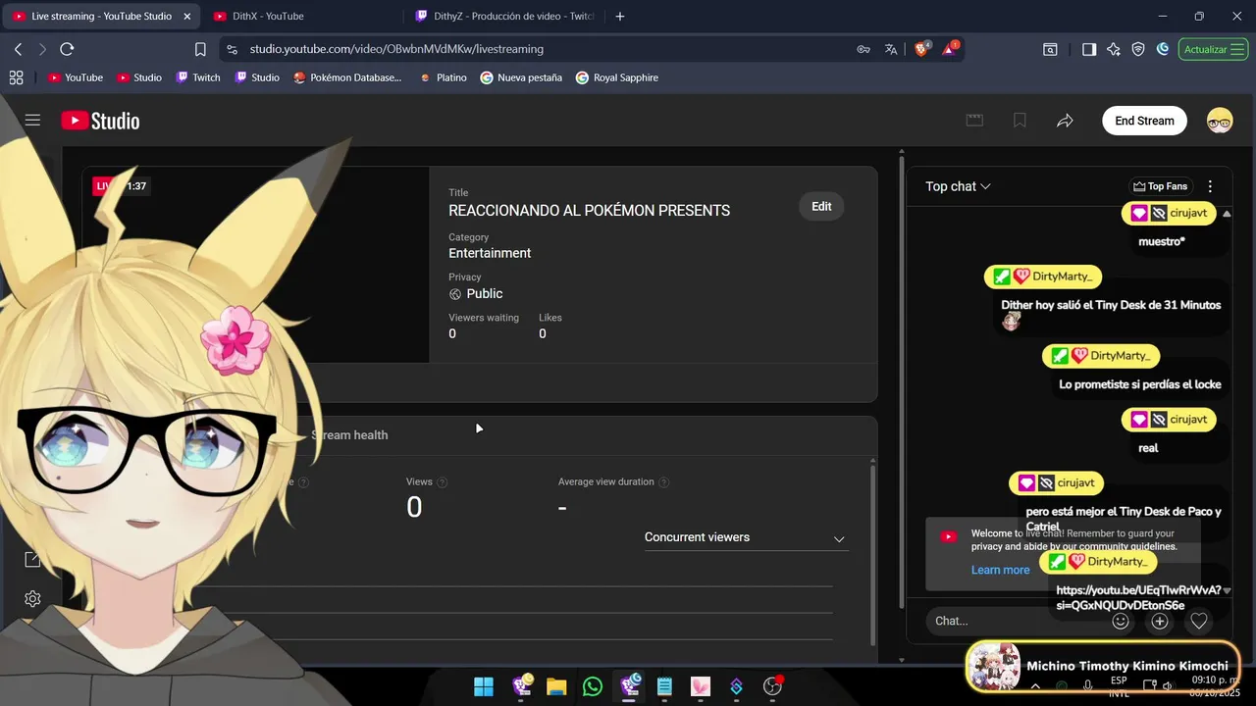Toggle the browser sidebar panel icon
The width and height of the screenshot is (1256, 706).
(1089, 49)
